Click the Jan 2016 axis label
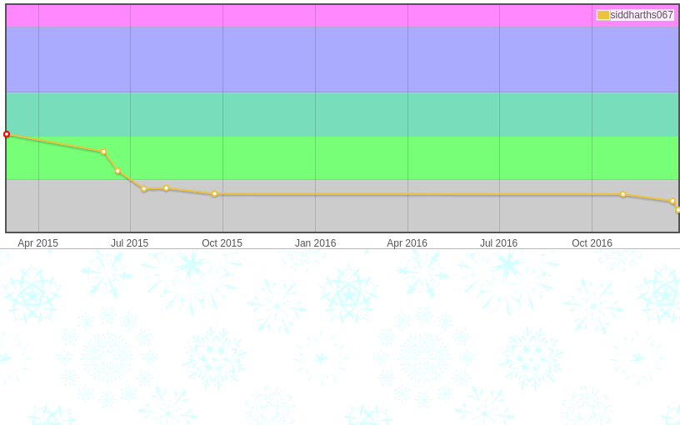 (315, 243)
